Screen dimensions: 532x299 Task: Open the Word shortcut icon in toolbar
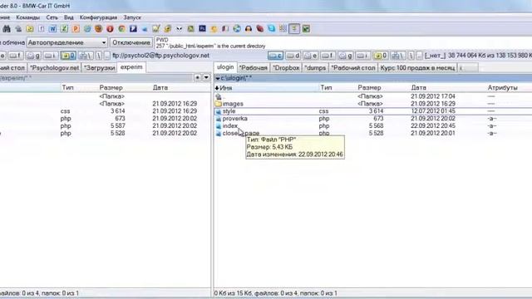pyautogui.click(x=52, y=29)
